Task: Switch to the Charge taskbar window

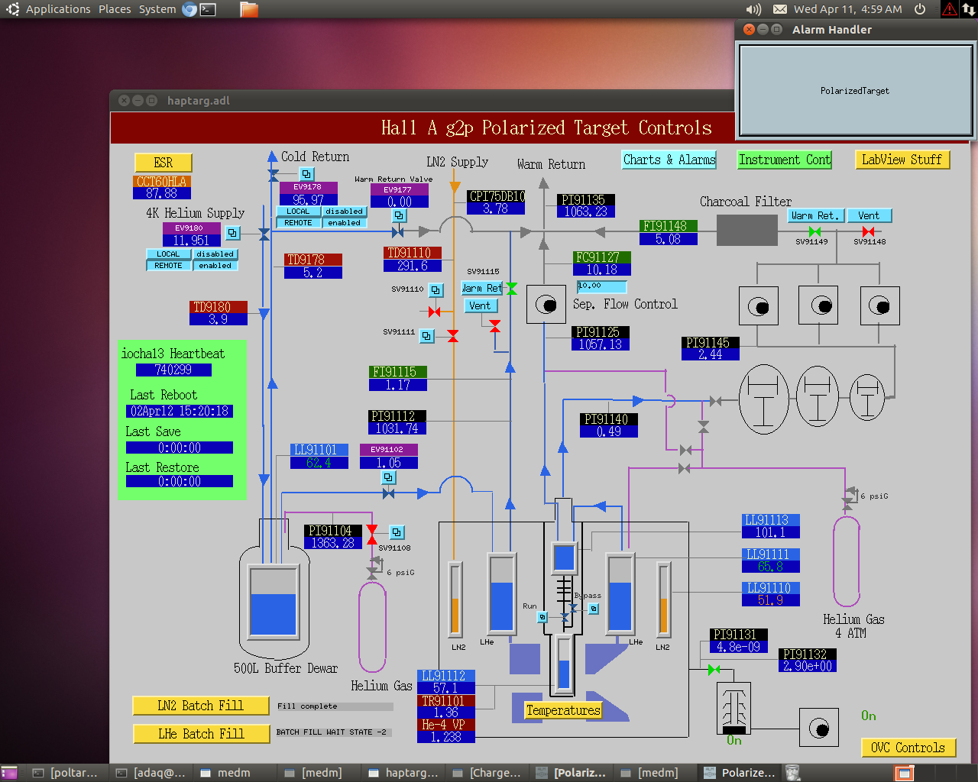Action: pos(487,773)
